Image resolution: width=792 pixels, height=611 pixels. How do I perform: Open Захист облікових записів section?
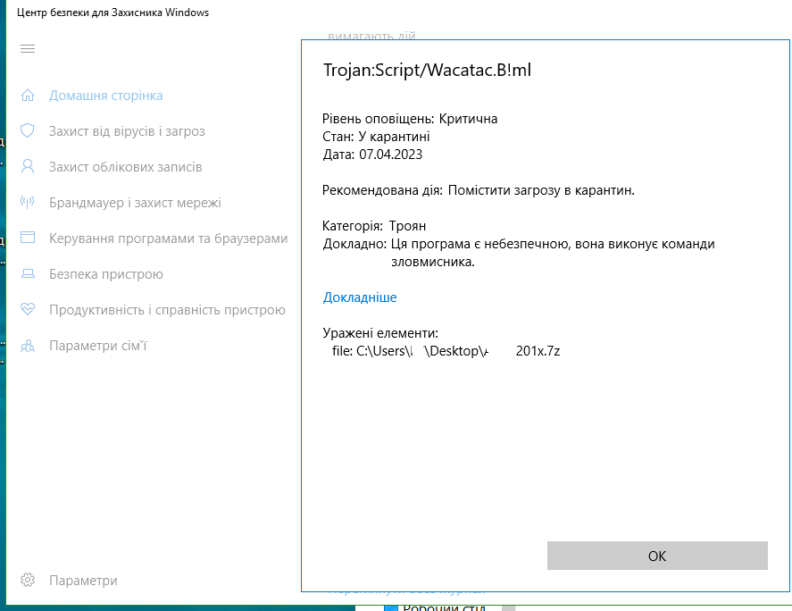coord(125,167)
